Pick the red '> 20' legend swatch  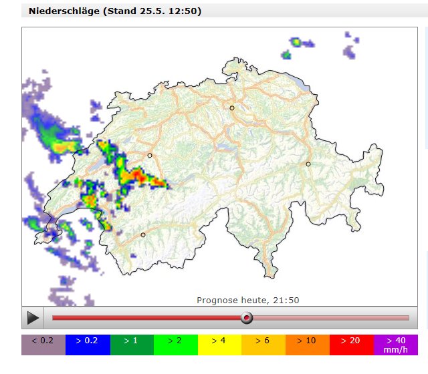point(352,345)
